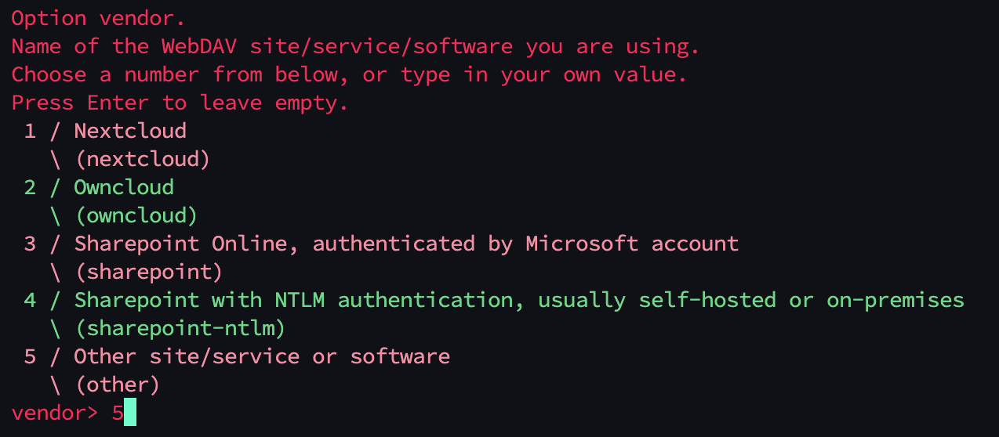The width and height of the screenshot is (999, 437).
Task: Click the option number 1
Action: pos(30,131)
